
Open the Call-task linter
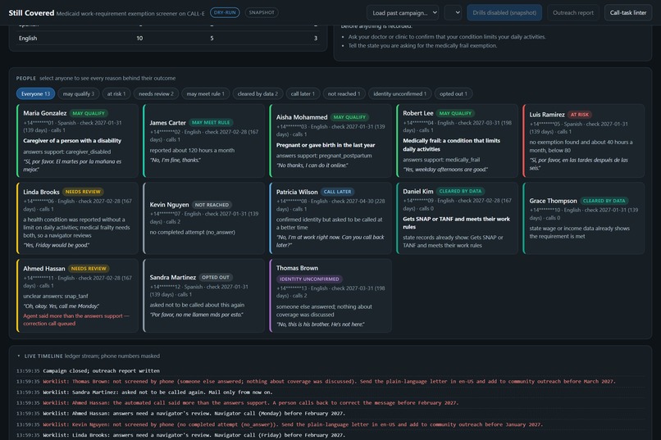[627, 12]
